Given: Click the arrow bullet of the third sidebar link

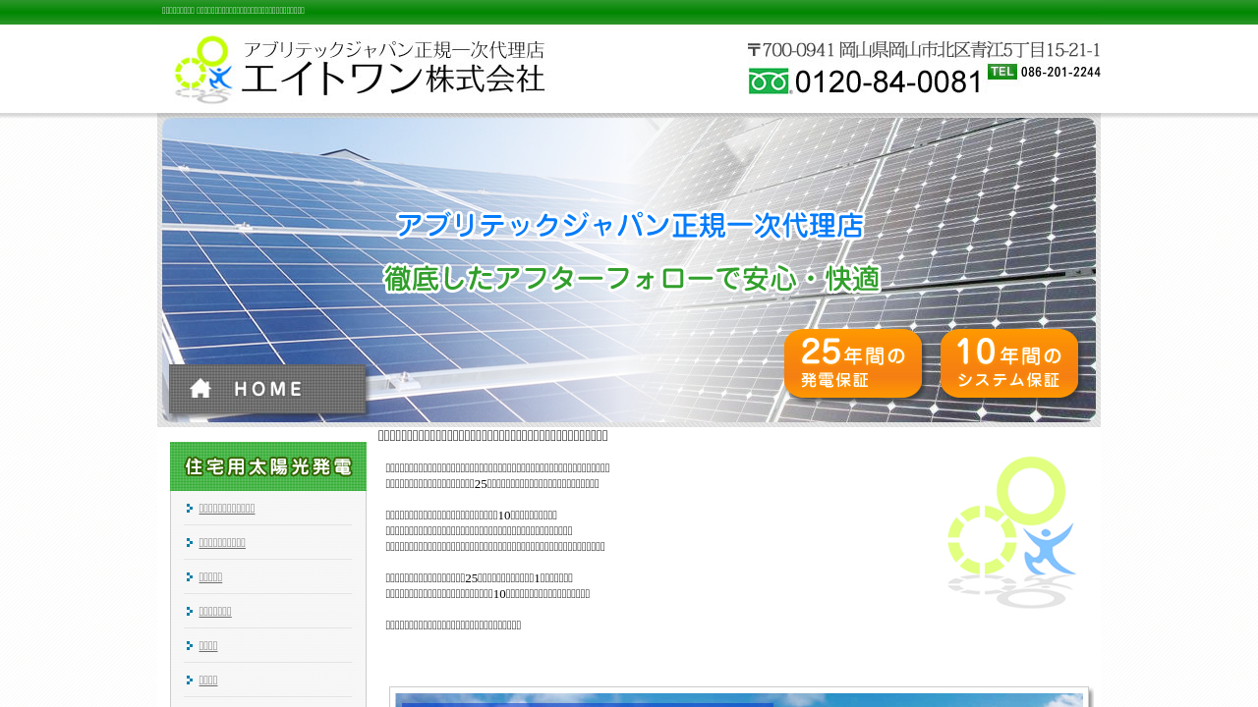Looking at the screenshot, I should click(190, 577).
